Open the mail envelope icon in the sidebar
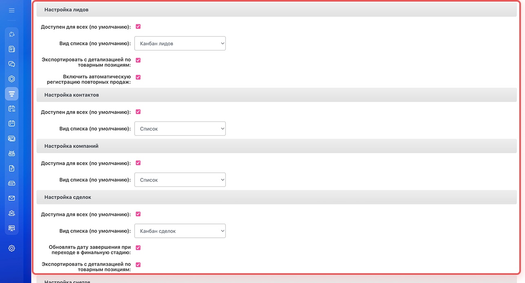Viewport: 525px width, 283px height. (x=11, y=198)
